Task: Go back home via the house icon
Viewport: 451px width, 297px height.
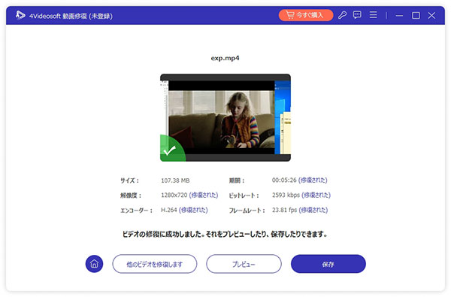Action: pos(94,264)
